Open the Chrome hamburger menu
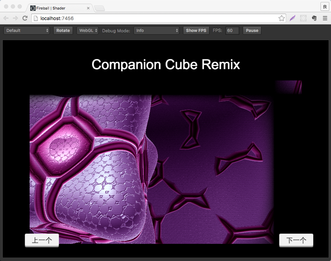Viewport: 331px width, 261px height. pos(325,18)
